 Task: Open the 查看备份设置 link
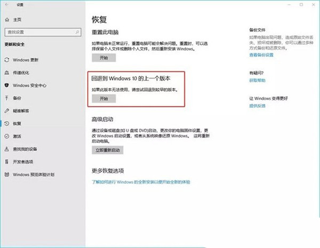261,55
